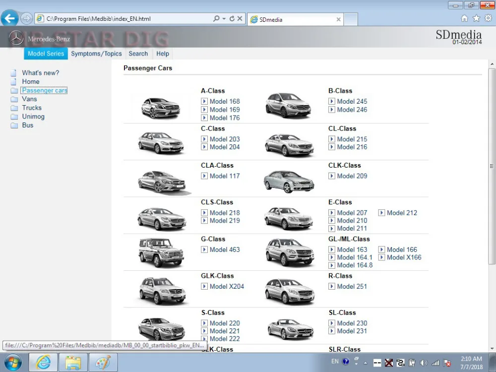Click the volume speaker tray icon
Screen dimensions: 496x372
[423, 363]
